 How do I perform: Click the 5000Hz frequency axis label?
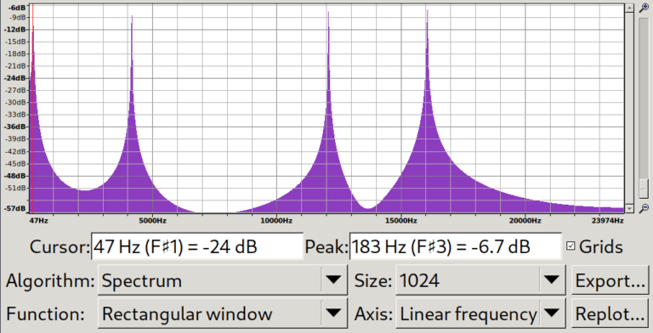[x=152, y=221]
